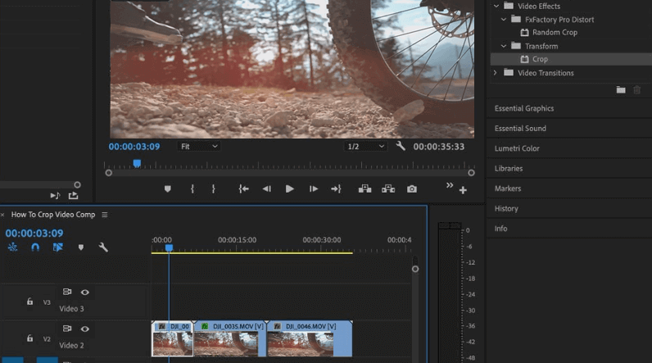Viewport: 652px width, 363px height.
Task: Toggle timeline Snap magnet icon
Action: pos(35,247)
